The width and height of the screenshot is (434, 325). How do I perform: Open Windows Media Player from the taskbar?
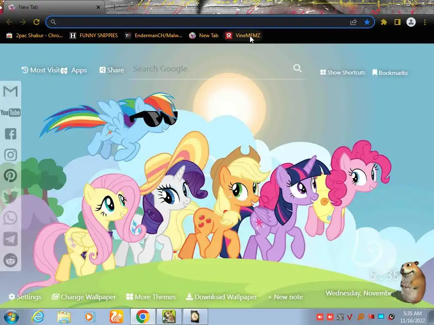coord(89,317)
